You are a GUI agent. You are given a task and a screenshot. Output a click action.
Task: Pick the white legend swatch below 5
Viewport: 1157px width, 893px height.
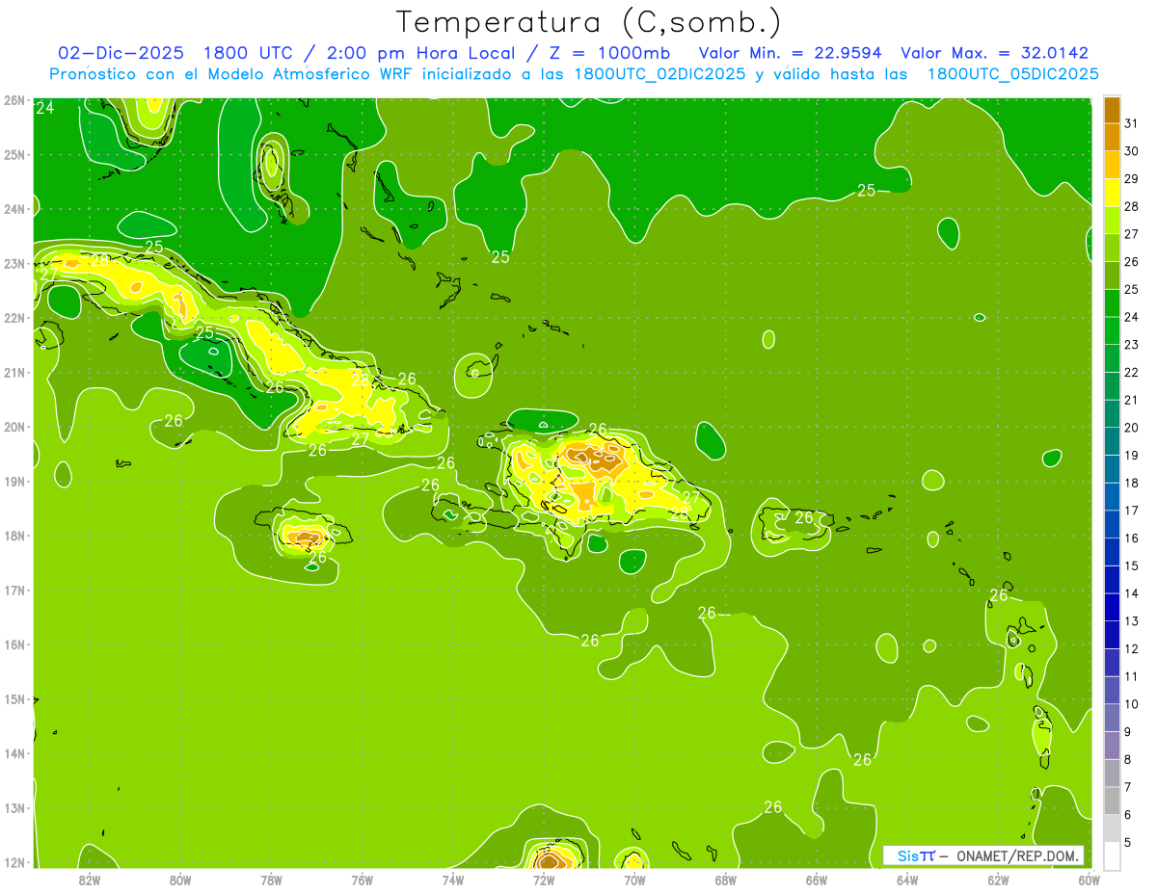[x=1112, y=855]
